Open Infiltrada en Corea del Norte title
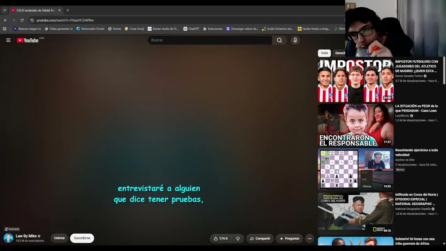Viewport: 446px width, 251px height. [x=416, y=199]
